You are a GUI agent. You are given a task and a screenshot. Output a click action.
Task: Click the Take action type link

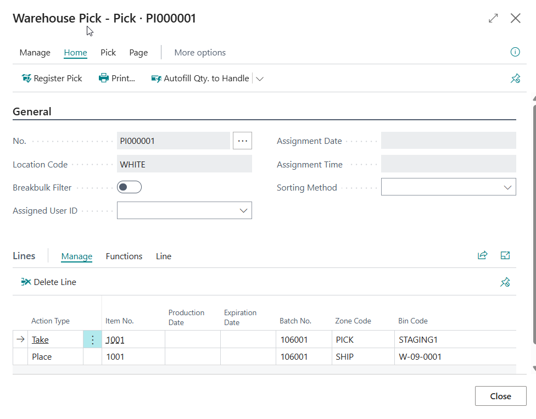click(40, 340)
